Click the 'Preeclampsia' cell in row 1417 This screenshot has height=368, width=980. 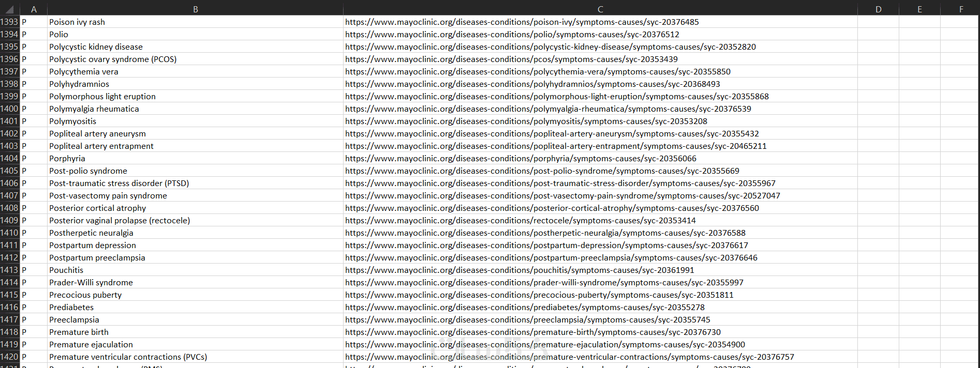(x=195, y=319)
